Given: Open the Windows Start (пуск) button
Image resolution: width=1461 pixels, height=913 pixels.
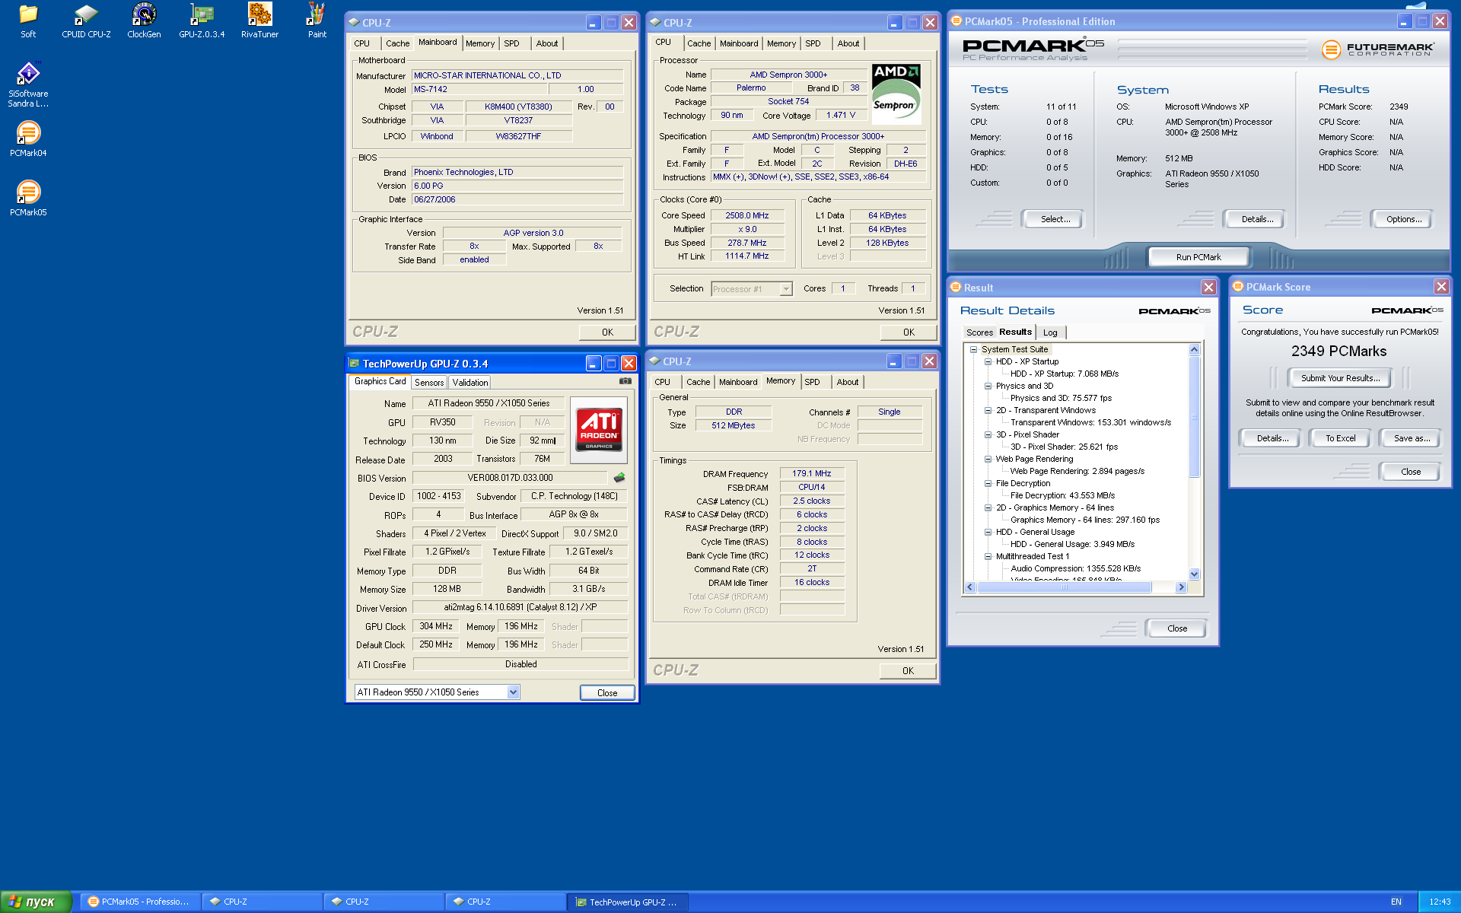Looking at the screenshot, I should (x=36, y=902).
